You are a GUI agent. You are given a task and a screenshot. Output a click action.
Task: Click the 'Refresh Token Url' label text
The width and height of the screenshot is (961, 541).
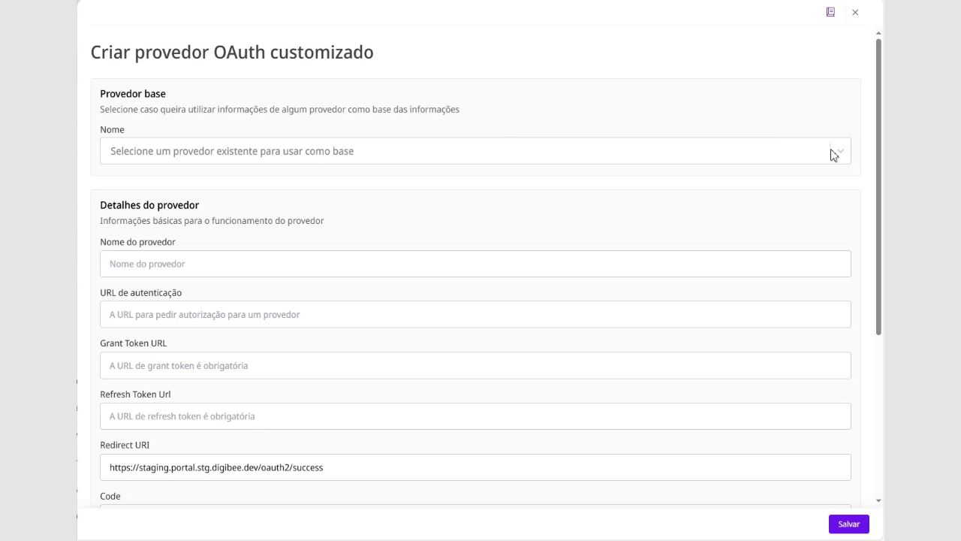pyautogui.click(x=135, y=394)
